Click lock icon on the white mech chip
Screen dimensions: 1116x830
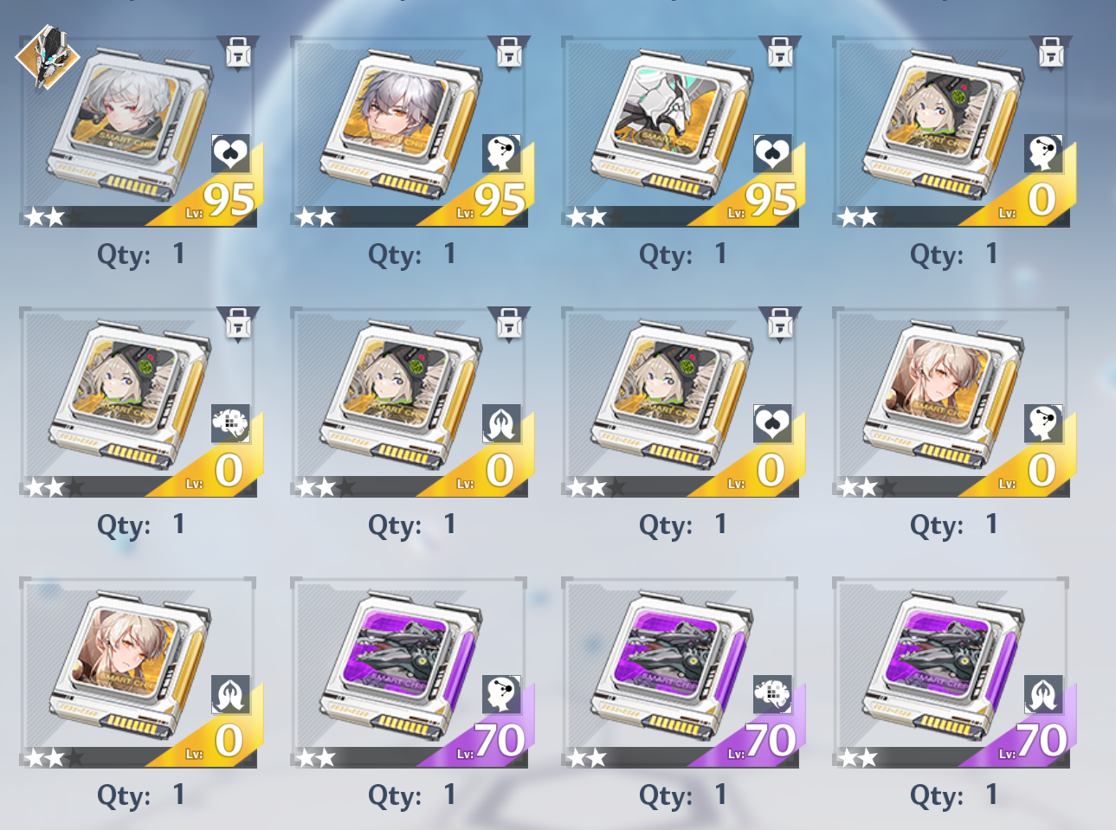(780, 54)
